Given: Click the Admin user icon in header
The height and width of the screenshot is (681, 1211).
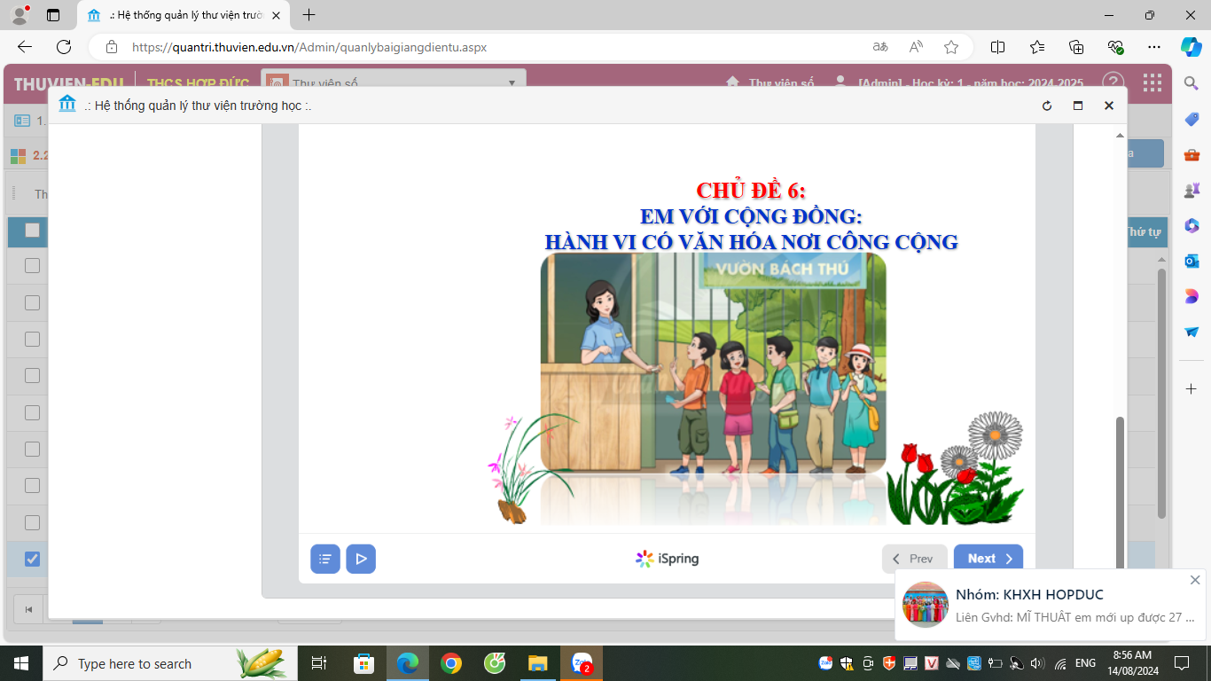Looking at the screenshot, I should 840,82.
